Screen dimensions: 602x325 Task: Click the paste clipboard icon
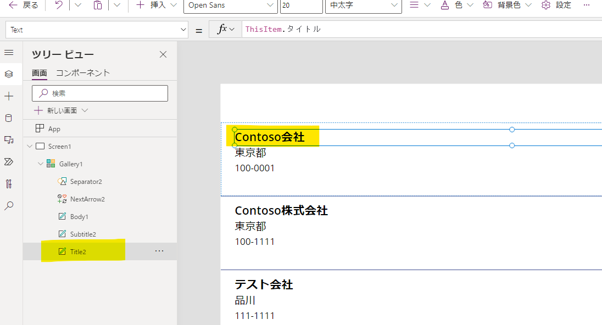tap(98, 5)
